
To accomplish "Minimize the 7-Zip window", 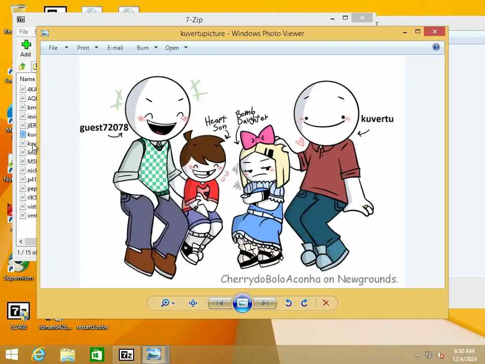I will (x=332, y=18).
